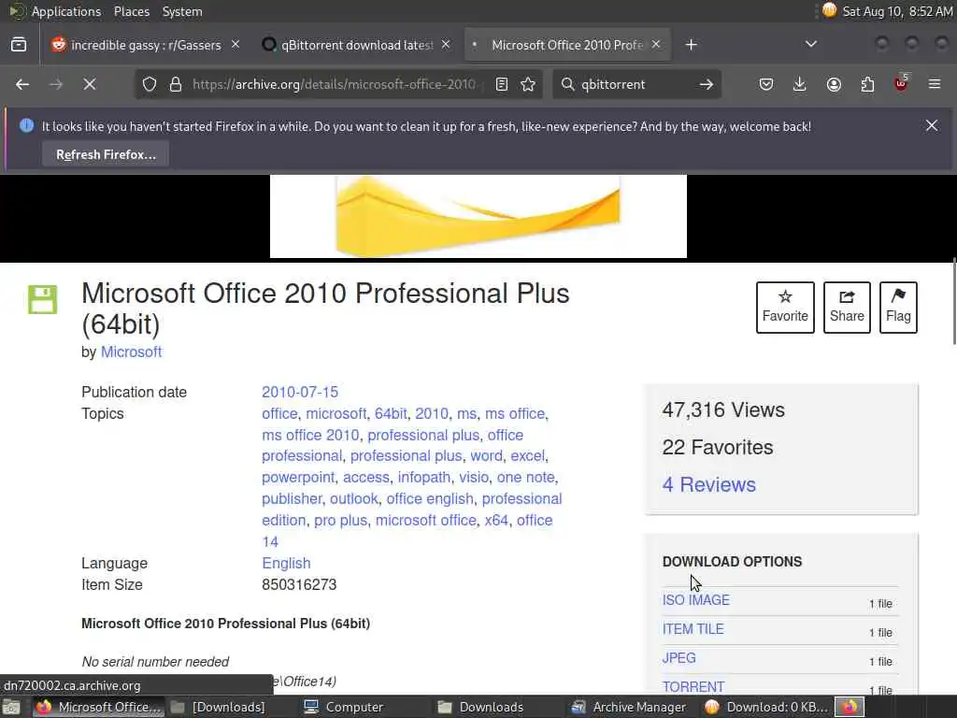Open the Computer window from taskbar
This screenshot has height=718, width=957.
[x=344, y=707]
